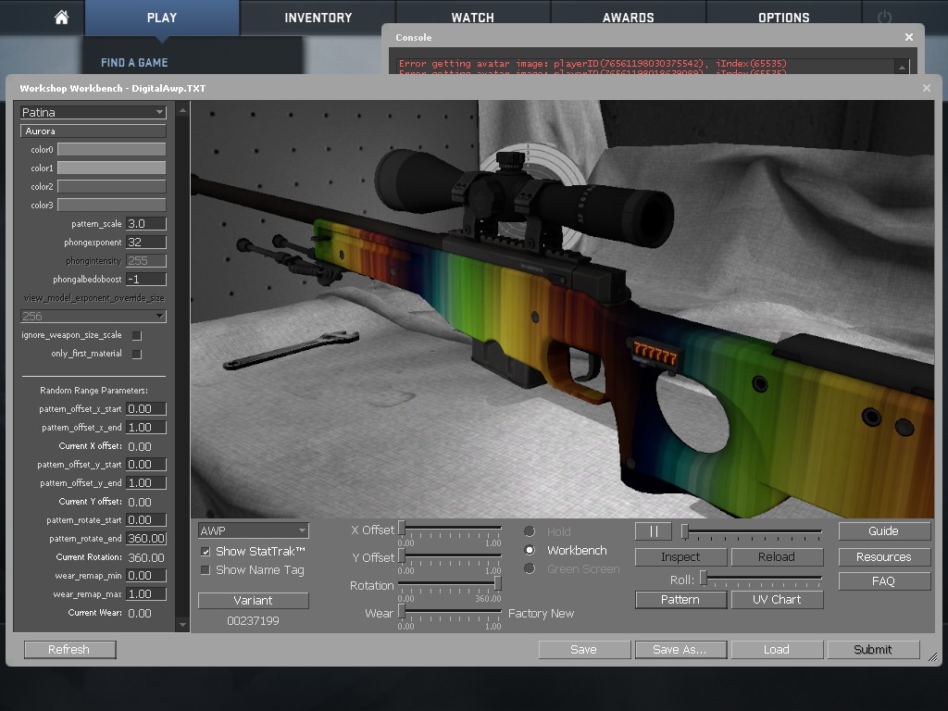Play the Inspect animation
948x711 pixels.
(680, 556)
